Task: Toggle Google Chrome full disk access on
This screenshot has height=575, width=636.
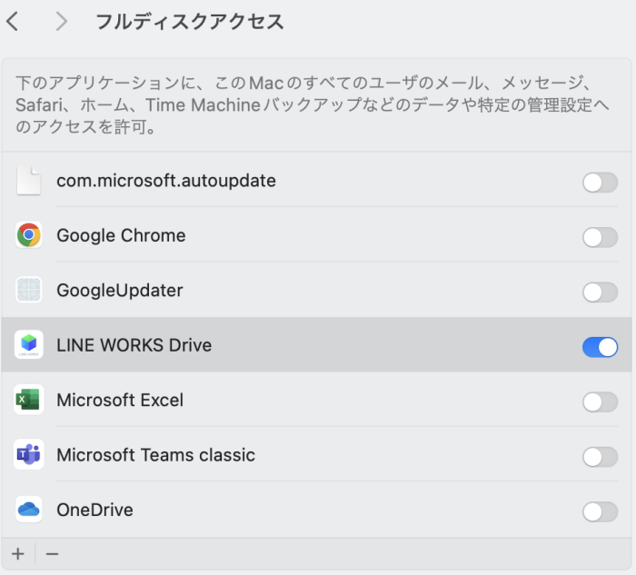Action: 600,238
